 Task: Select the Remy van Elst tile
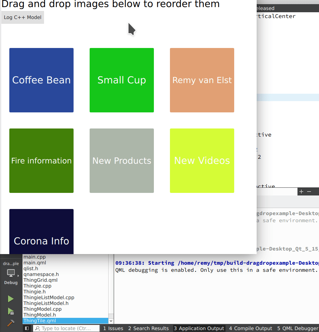[x=202, y=80]
